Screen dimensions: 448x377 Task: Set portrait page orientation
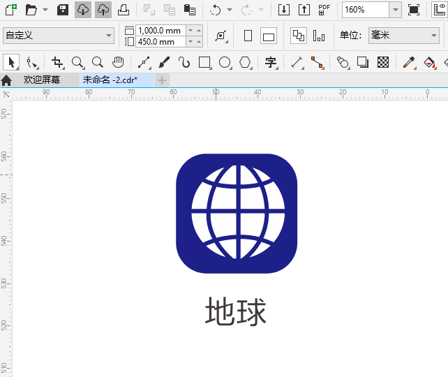248,36
